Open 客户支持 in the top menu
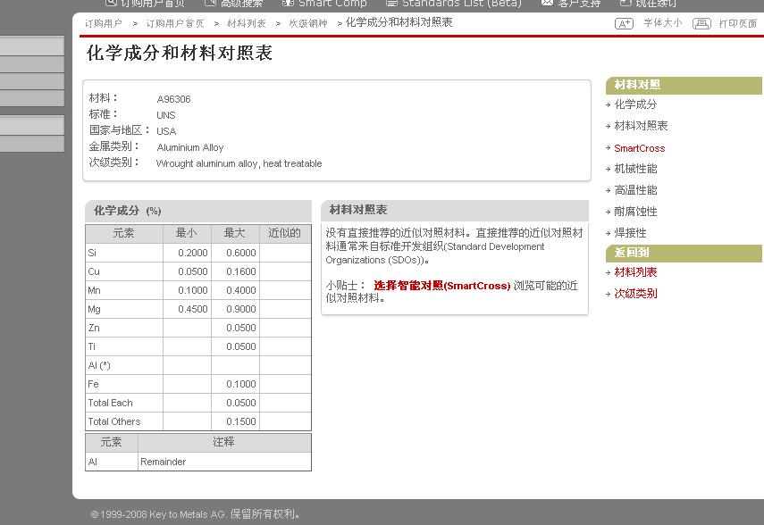The height and width of the screenshot is (525, 764). click(571, 3)
